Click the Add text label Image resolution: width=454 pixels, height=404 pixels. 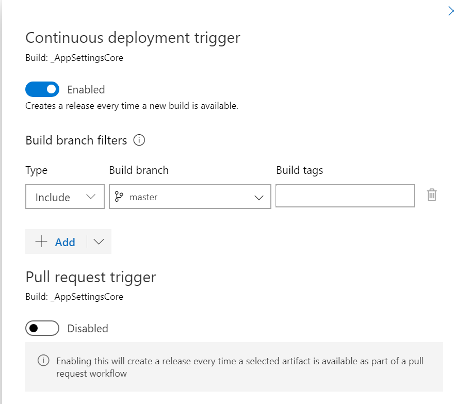click(x=65, y=242)
